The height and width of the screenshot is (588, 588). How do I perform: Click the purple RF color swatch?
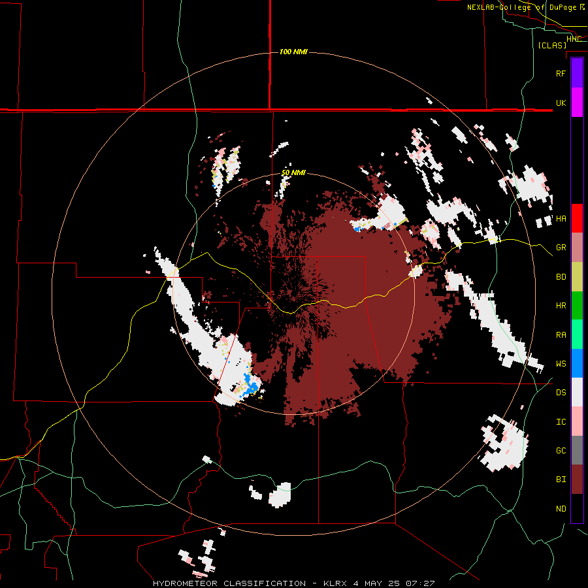(577, 73)
